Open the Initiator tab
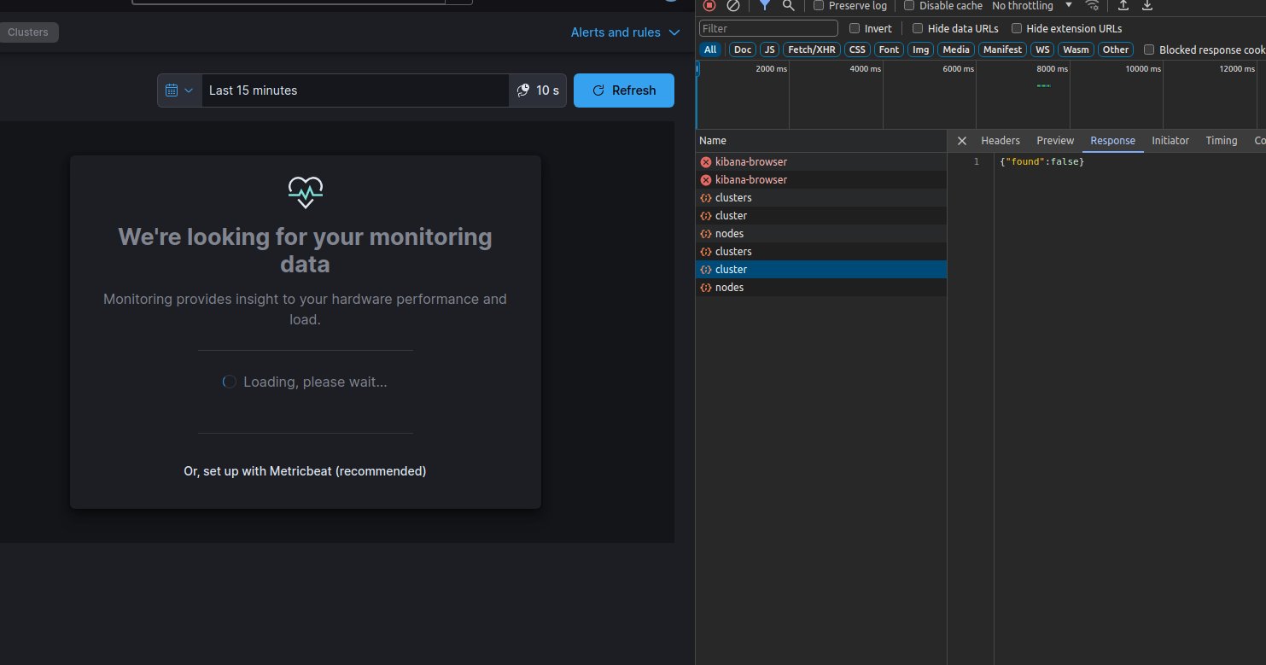 click(1170, 141)
